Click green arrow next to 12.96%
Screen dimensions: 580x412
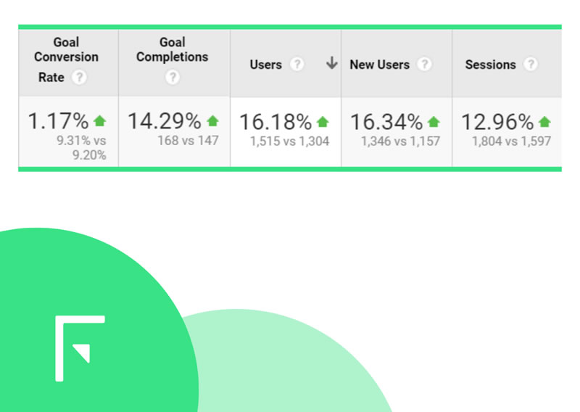(544, 121)
